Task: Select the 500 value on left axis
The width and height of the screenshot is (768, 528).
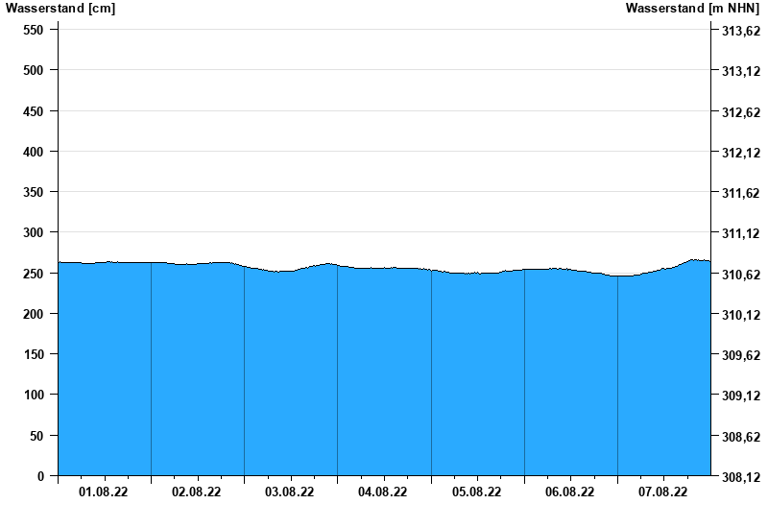Action: [x=34, y=70]
